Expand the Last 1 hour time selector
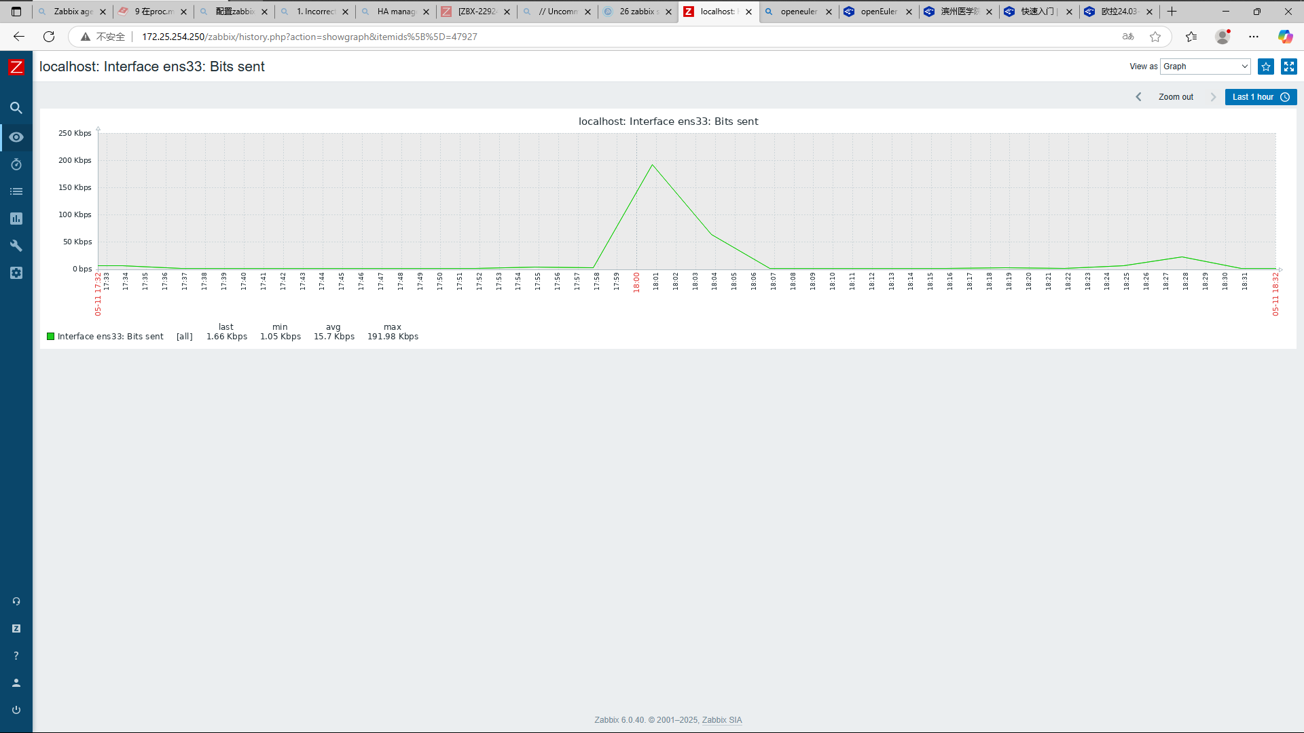 click(x=1261, y=97)
